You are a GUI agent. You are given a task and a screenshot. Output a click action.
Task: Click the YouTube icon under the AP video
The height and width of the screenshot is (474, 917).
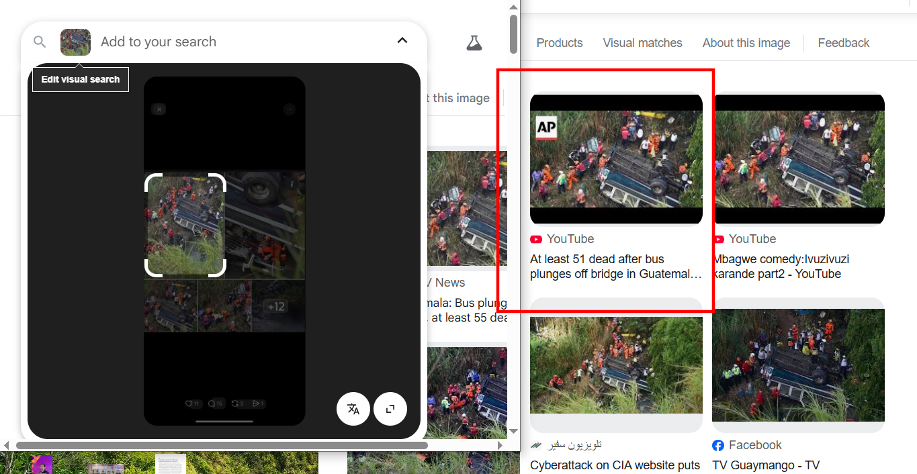click(536, 239)
